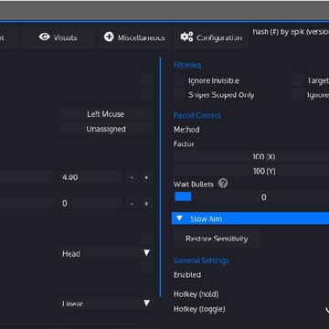The image size is (329, 329).
Task: Click plus next to the 0 field
Action: click(x=146, y=203)
